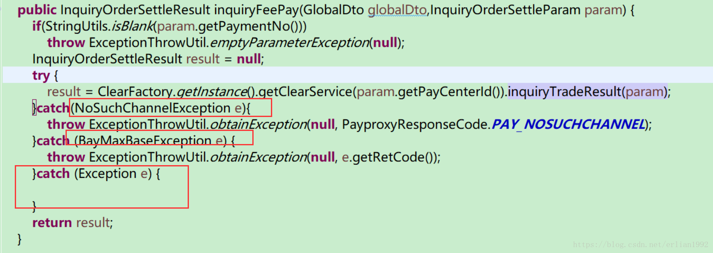This screenshot has width=713, height=253.
Task: Click getPaymentNo method call
Action: (x=244, y=26)
